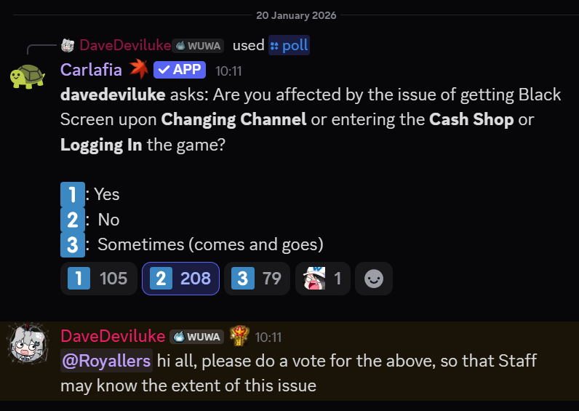Click the maple leaf badge beside Carlafia
Screen dimensions: 579x411
138,70
